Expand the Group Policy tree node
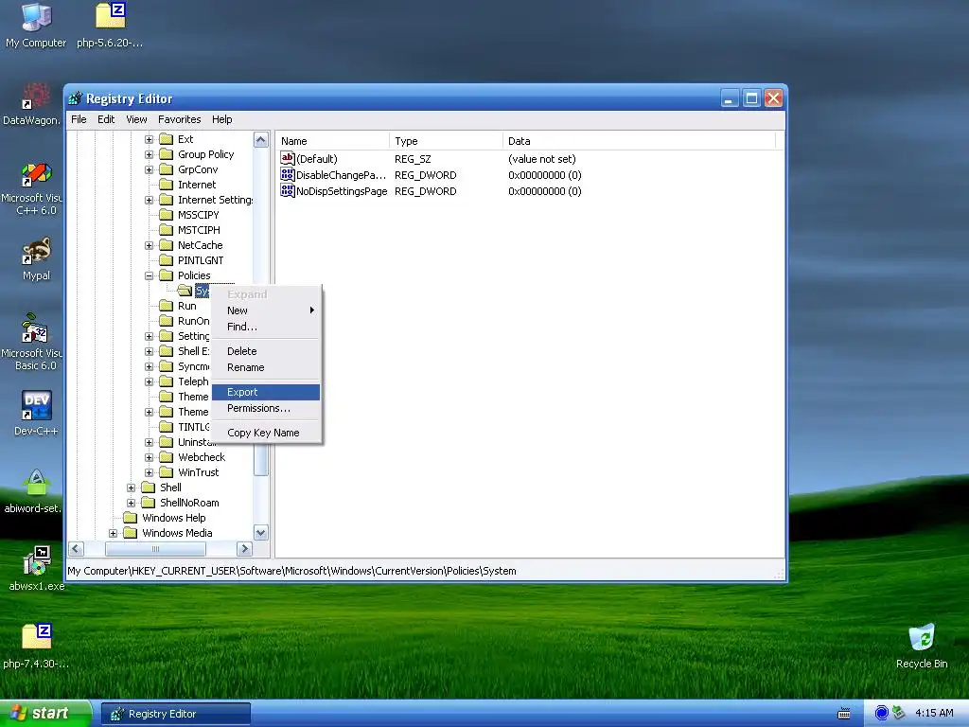This screenshot has height=727, width=969. point(149,154)
